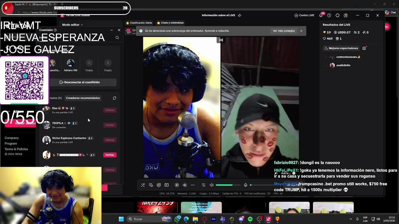This screenshot has width=399, height=224.
Task: Open Discord from the taskbar
Action: tap(241, 219)
